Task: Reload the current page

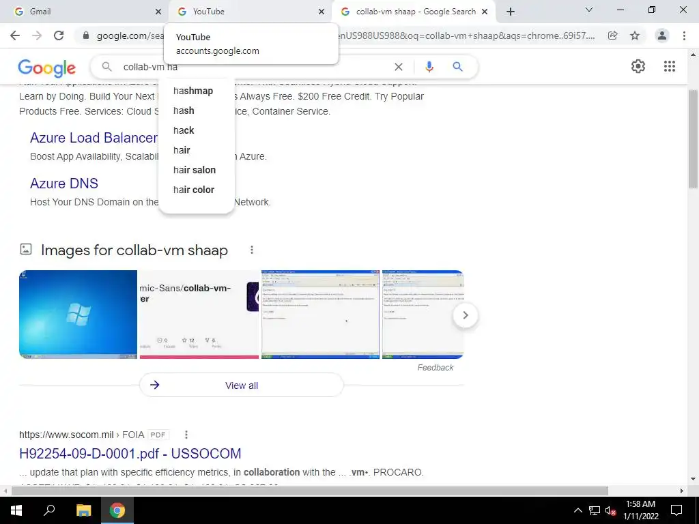Action: pyautogui.click(x=59, y=35)
